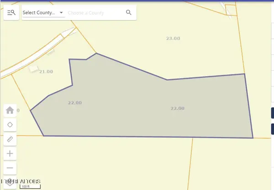Click the left 22.00 parcel label
Viewport: 274px width, 190px height.
74,103
